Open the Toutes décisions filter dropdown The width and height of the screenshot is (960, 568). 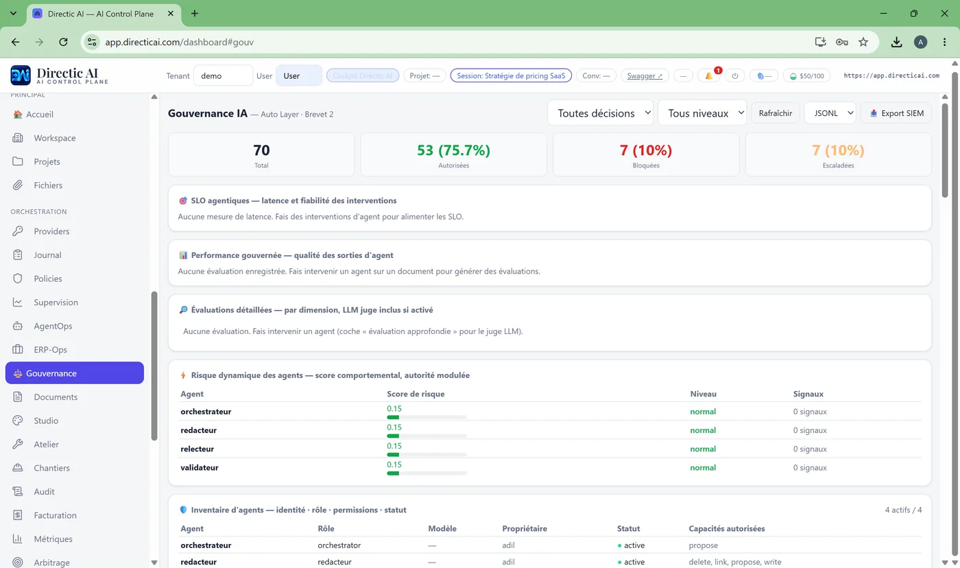coord(600,113)
